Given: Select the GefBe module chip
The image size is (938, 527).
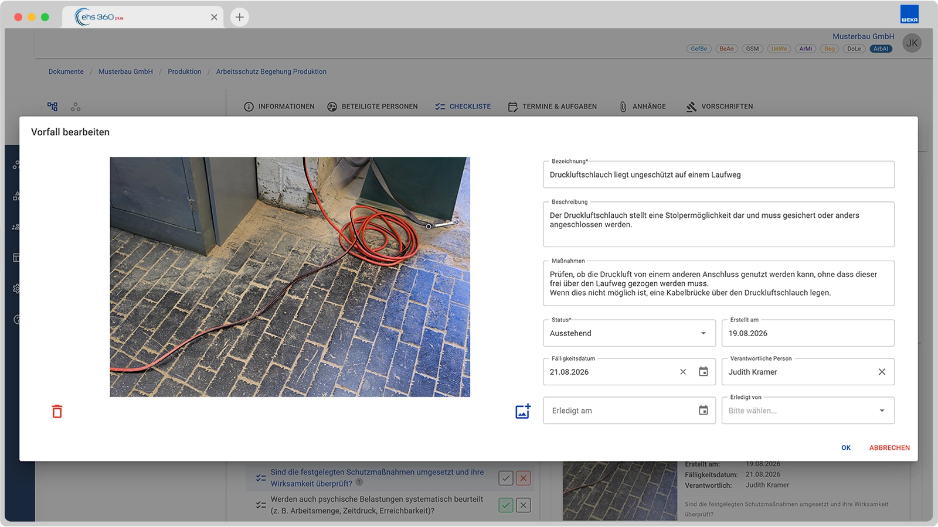Looking at the screenshot, I should coord(699,49).
